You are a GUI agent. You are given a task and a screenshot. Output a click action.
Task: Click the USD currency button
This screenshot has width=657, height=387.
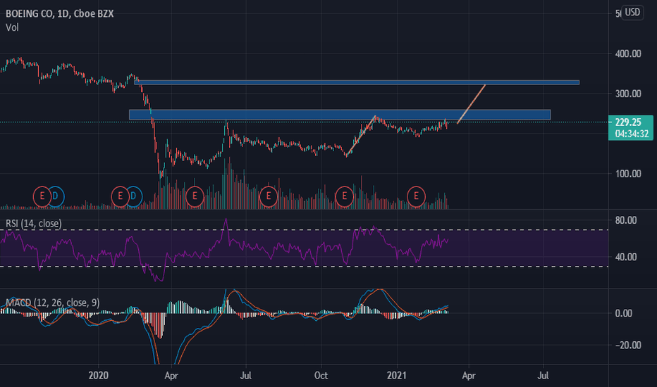click(x=632, y=12)
